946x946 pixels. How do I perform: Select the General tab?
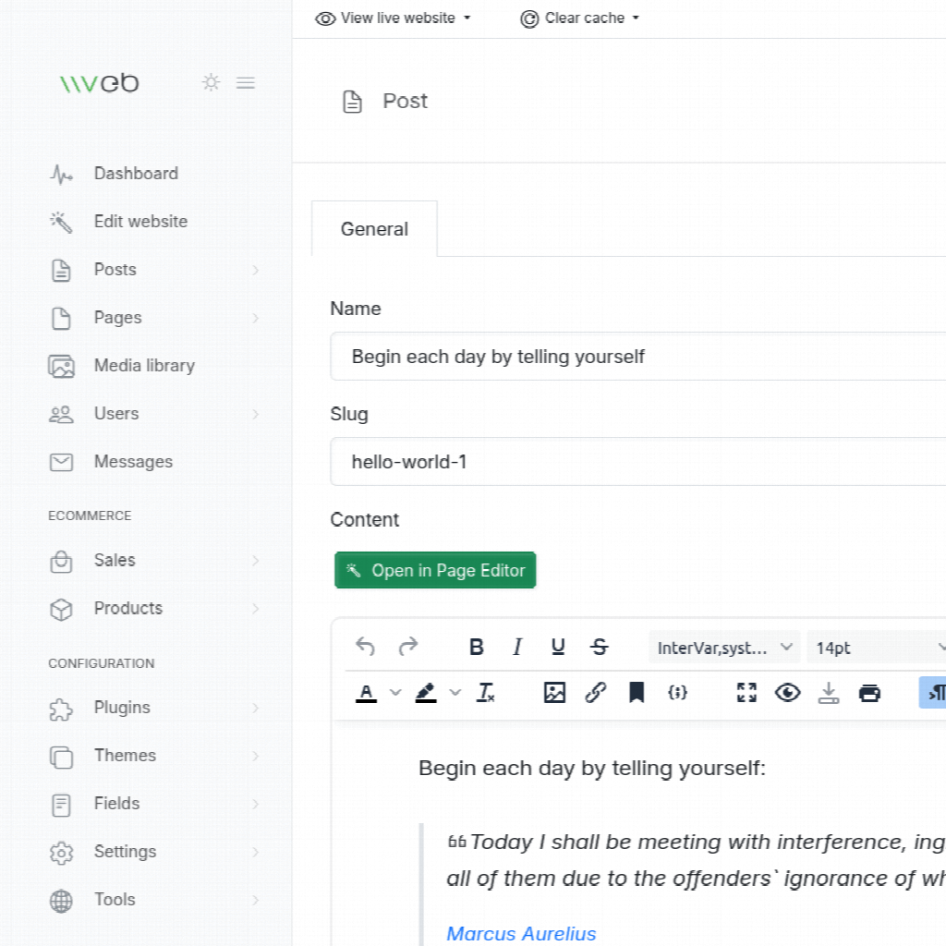point(374,229)
